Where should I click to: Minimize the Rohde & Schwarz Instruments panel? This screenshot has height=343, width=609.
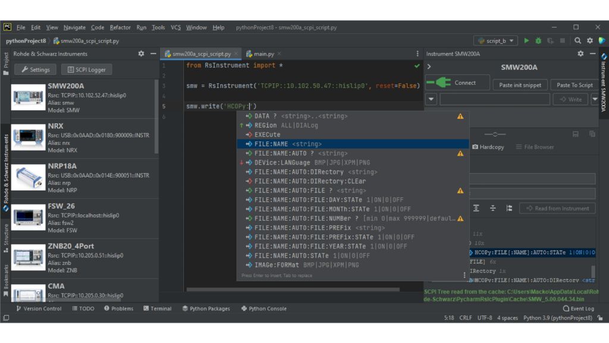(x=153, y=54)
